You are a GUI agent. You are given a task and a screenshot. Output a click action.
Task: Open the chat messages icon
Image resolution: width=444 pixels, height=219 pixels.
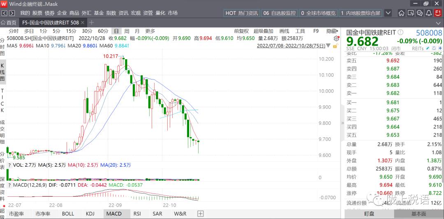pyautogui.click(x=420, y=13)
